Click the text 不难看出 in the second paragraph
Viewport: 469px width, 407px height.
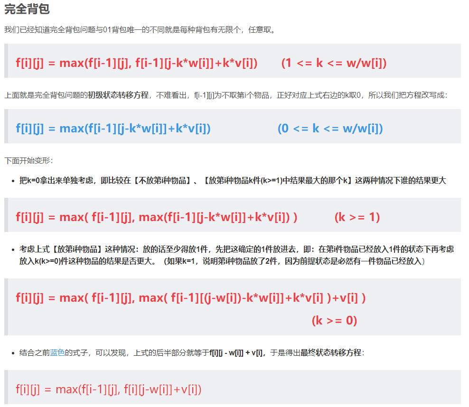[171, 95]
